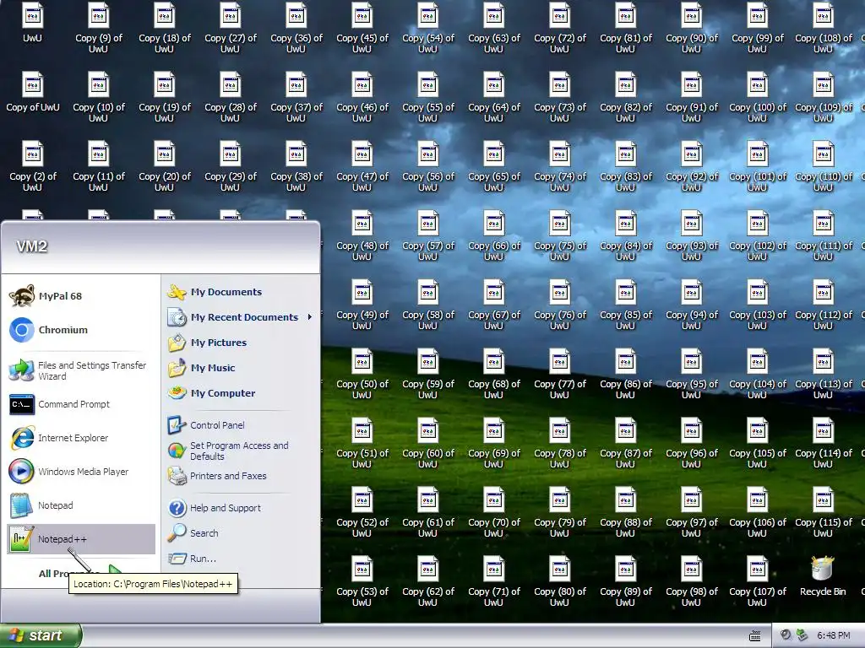Select Copy (62) of UwU icon

[427, 581]
